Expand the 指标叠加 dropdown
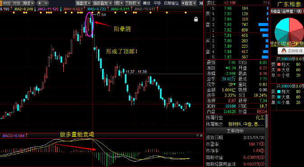 coord(103,3)
